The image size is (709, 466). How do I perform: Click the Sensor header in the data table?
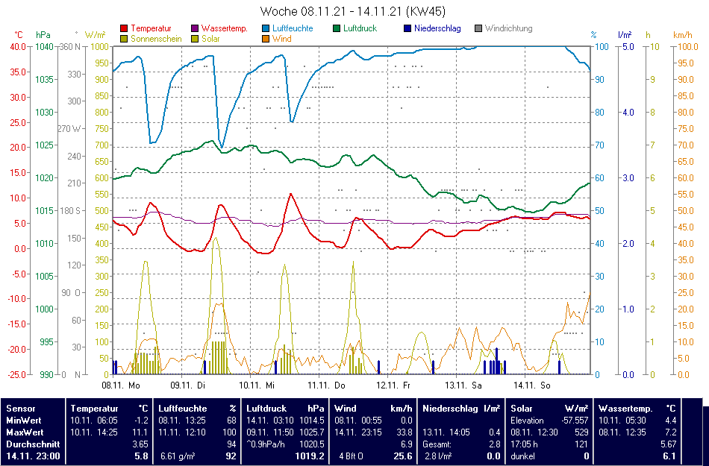(x=21, y=409)
